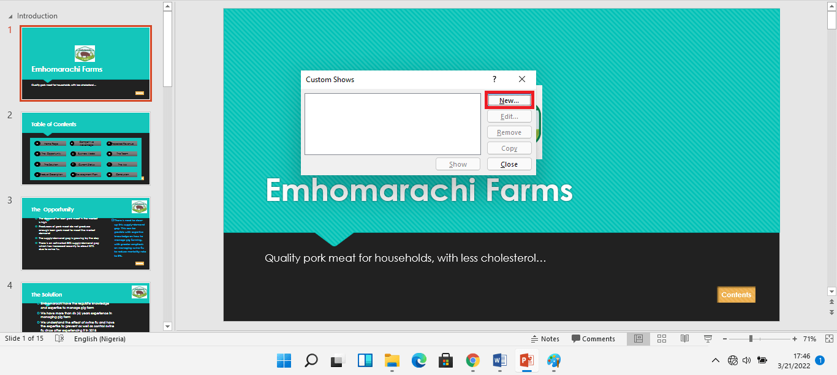Open Word from the taskbar
This screenshot has width=837, height=375.
tap(499, 360)
